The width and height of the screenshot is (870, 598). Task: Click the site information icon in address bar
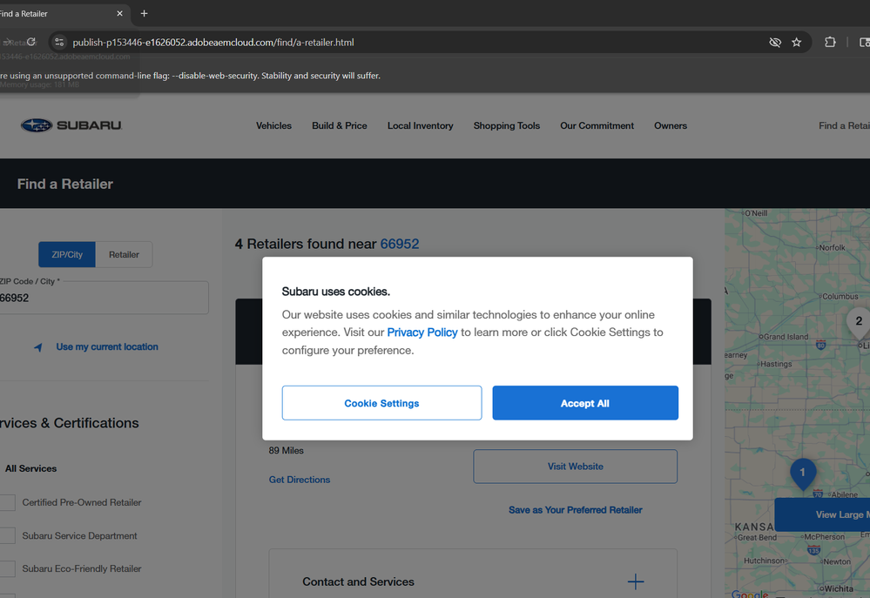(x=59, y=42)
